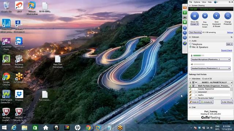Viewport: 234px width, 131px height.
Task: Open the Help menu
Action: (210, 2)
